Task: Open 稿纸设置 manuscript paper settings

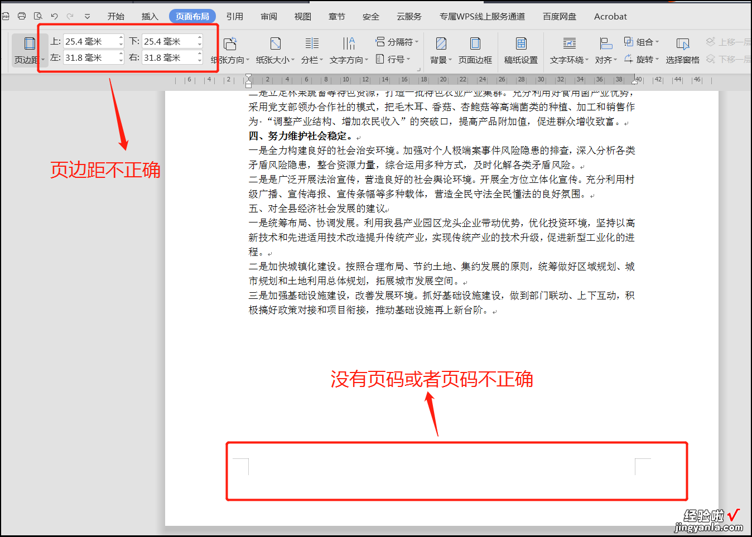Action: pos(521,50)
